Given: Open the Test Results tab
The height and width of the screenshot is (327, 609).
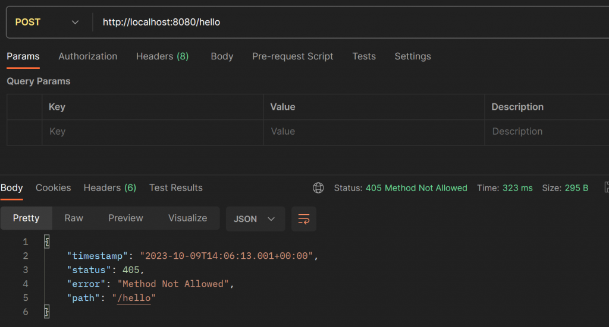Looking at the screenshot, I should click(175, 188).
